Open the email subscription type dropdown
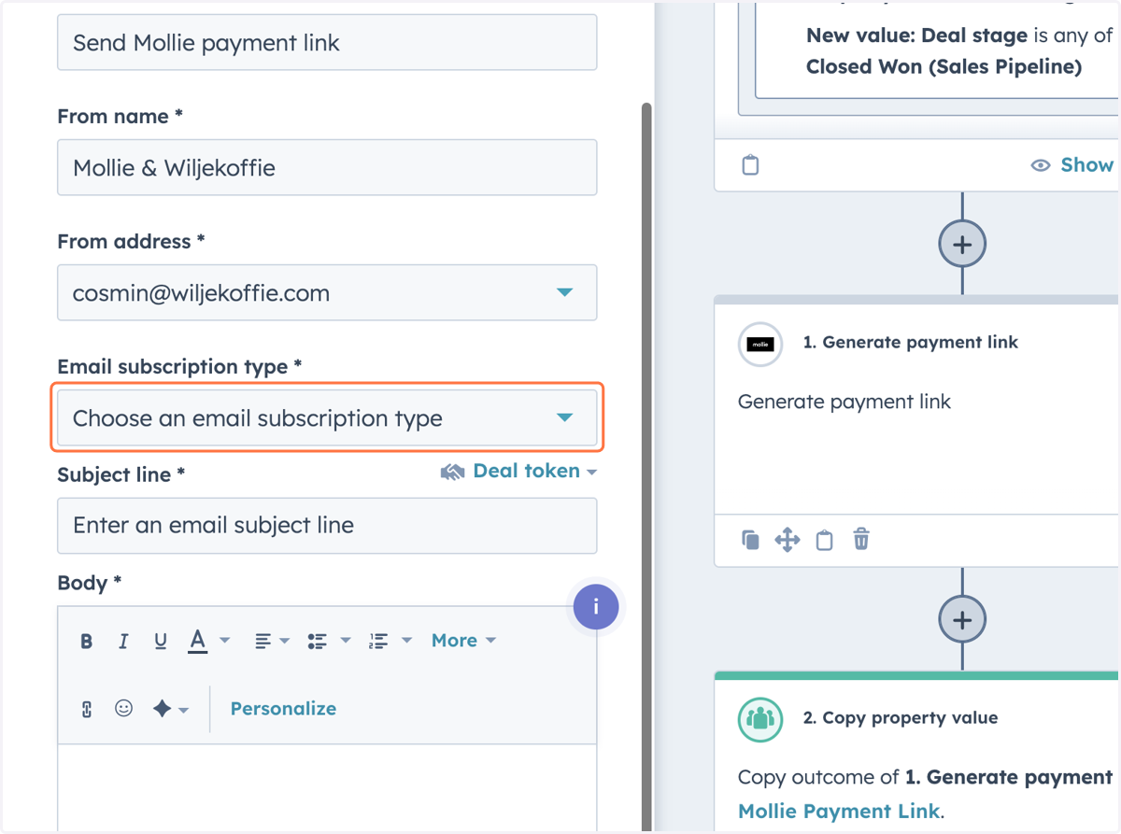 pyautogui.click(x=327, y=418)
